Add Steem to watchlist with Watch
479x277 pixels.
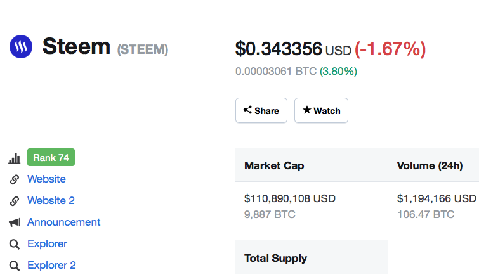(321, 110)
